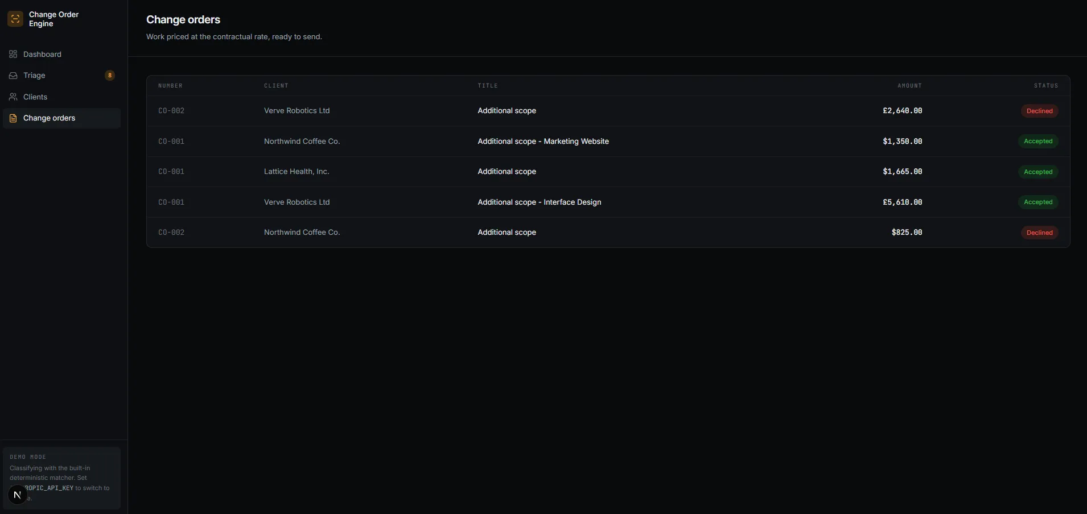Click the Declined status badge for Verve Robotics
Viewport: 1087px width, 514px height.
tap(1039, 111)
